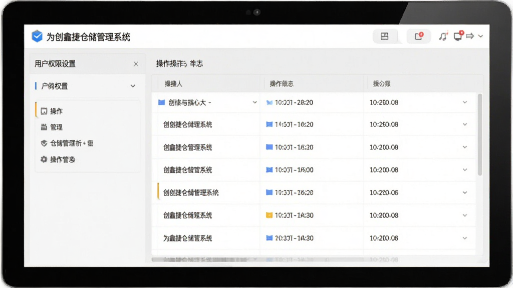Click the right-arrow exit icon in the header
Viewport: 513px width, 288px height.
click(470, 36)
